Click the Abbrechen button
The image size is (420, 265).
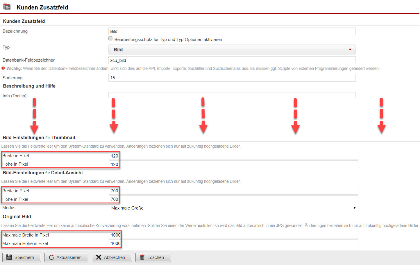(x=112, y=257)
